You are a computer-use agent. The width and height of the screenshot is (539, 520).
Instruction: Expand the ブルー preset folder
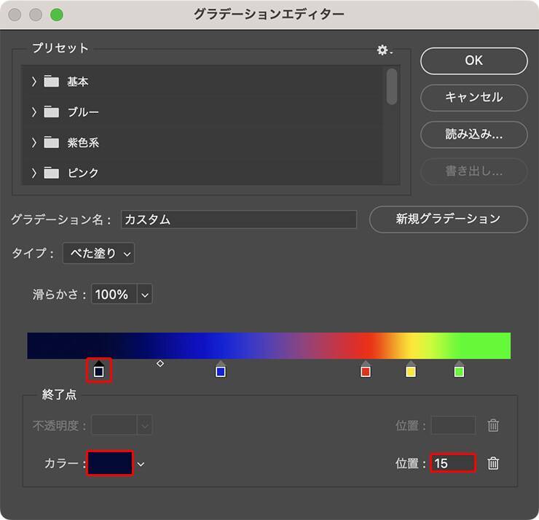pos(34,112)
